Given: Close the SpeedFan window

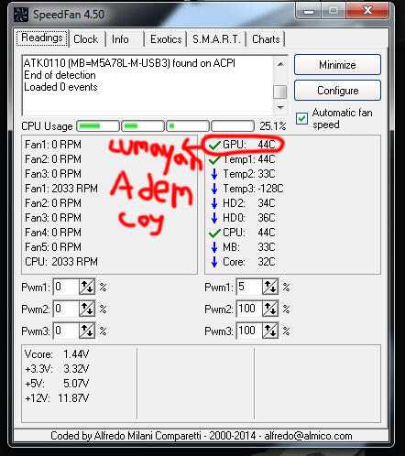Looking at the screenshot, I should click(367, 11).
